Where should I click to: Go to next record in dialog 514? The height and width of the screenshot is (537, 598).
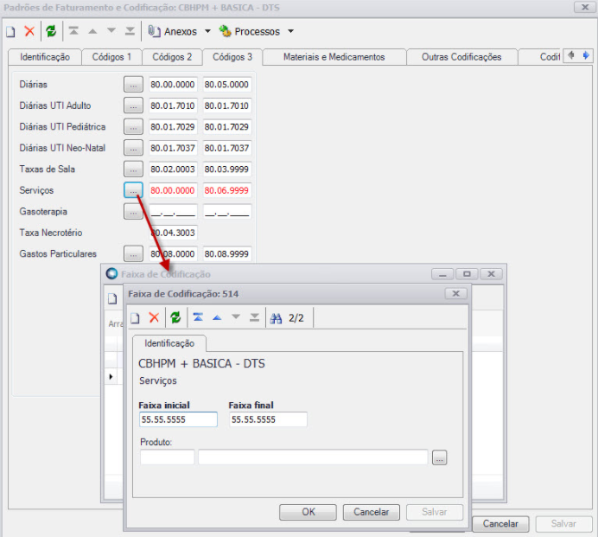click(x=236, y=316)
